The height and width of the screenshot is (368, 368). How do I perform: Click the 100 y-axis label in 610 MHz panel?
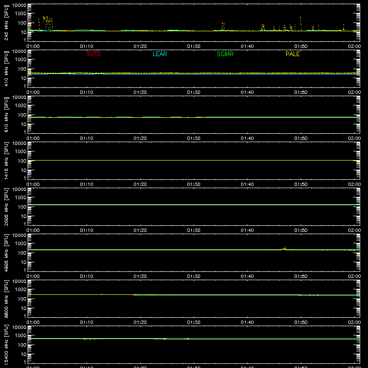[x=22, y=115]
